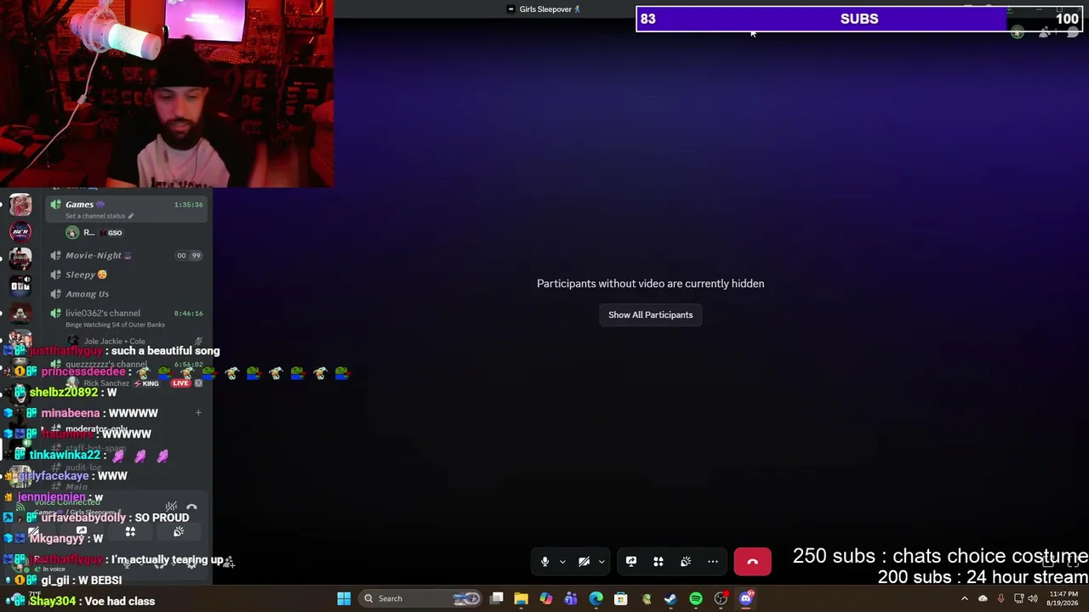Viewport: 1089px width, 612px height.
Task: Start an activity from the call controls
Action: [659, 562]
